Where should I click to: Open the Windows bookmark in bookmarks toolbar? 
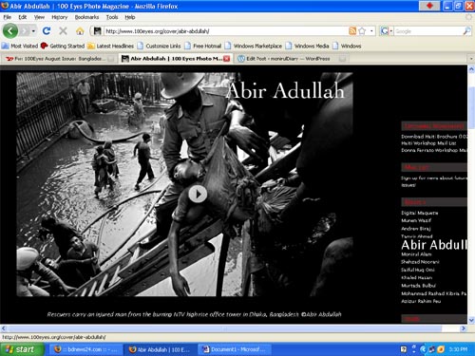(x=347, y=46)
